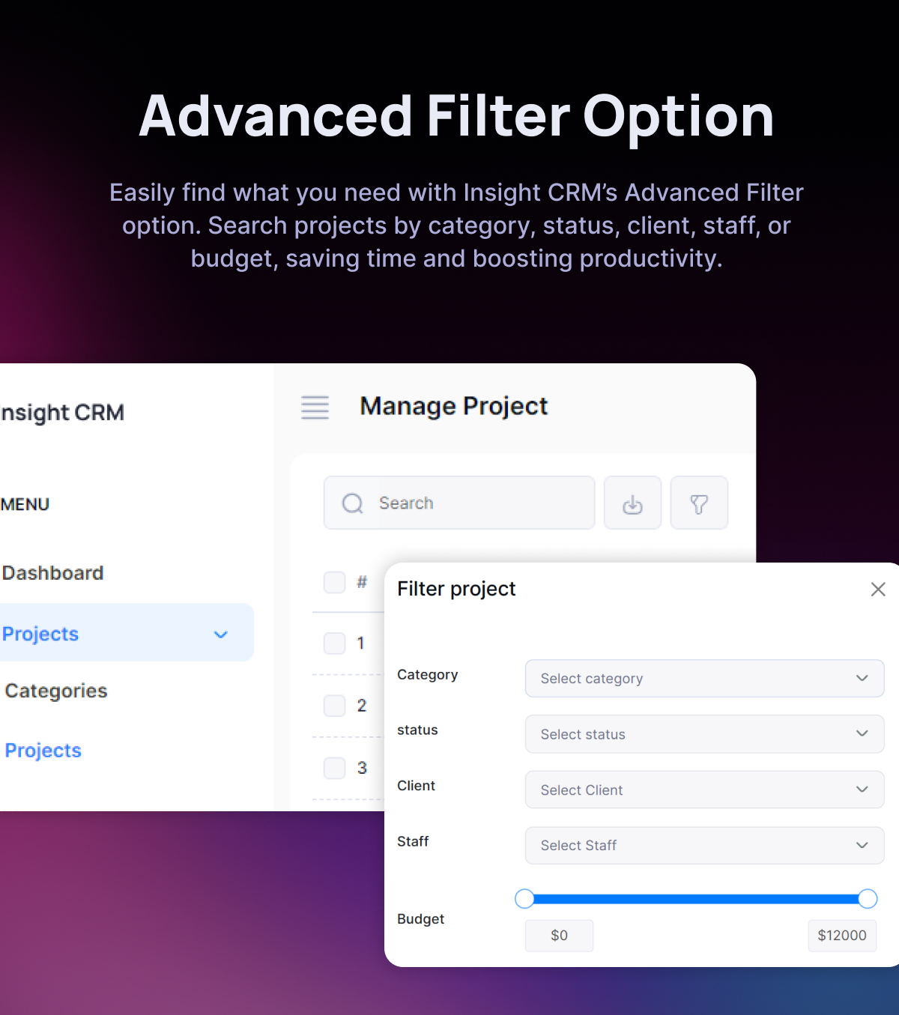Select the checkbox for row 3
This screenshot has width=899, height=1015.
click(334, 768)
